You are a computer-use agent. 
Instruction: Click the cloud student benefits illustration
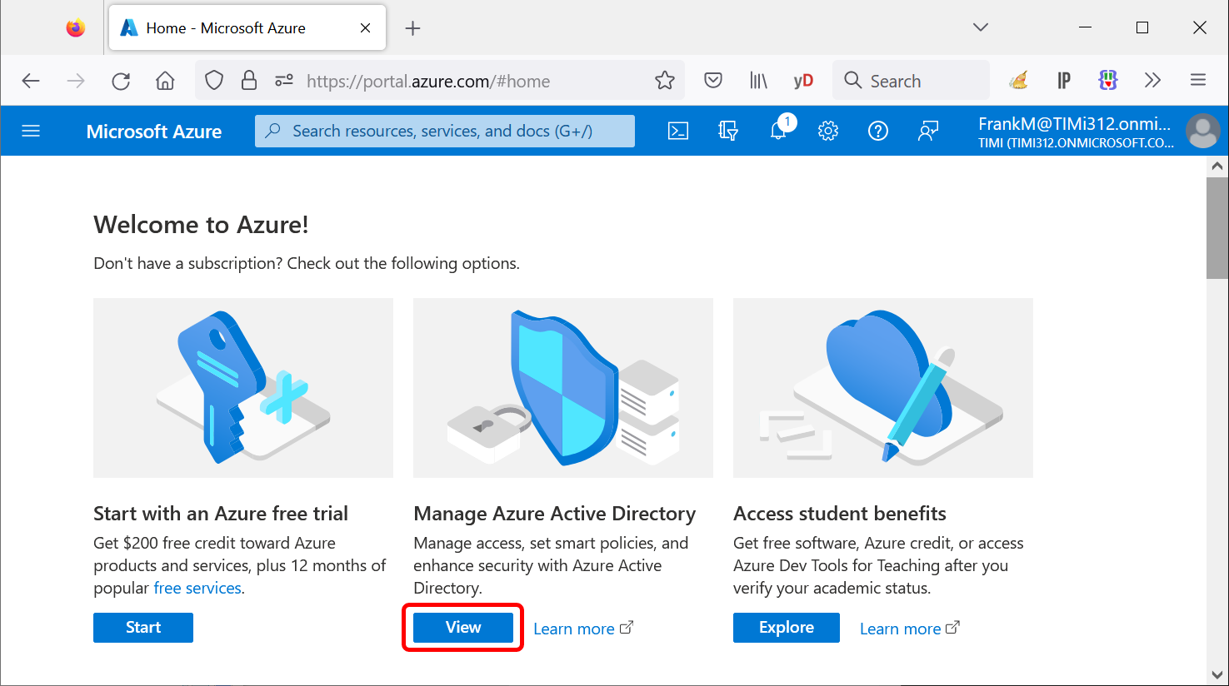[x=883, y=388]
